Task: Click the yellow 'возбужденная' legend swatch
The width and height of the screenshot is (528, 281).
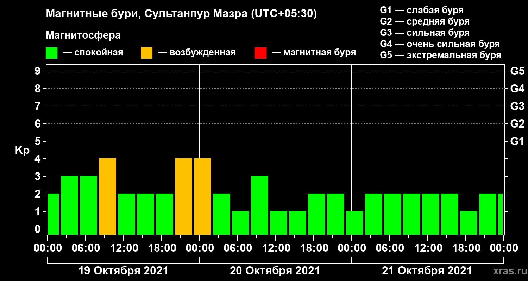Action: 146,53
